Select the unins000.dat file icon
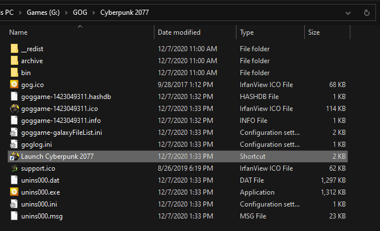Screen dimensions: 380x231 click(14, 180)
